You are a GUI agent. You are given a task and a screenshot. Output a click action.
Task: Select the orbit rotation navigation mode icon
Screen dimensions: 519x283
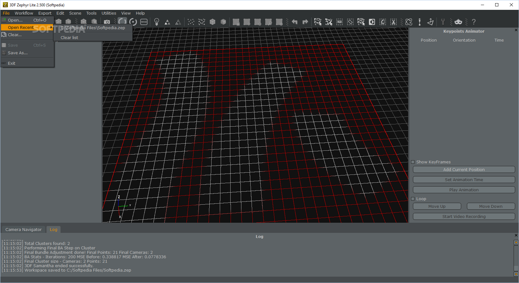click(x=122, y=22)
